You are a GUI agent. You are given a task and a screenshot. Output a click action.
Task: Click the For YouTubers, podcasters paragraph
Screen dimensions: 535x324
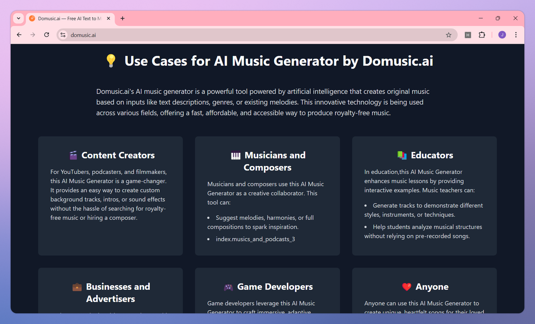108,195
